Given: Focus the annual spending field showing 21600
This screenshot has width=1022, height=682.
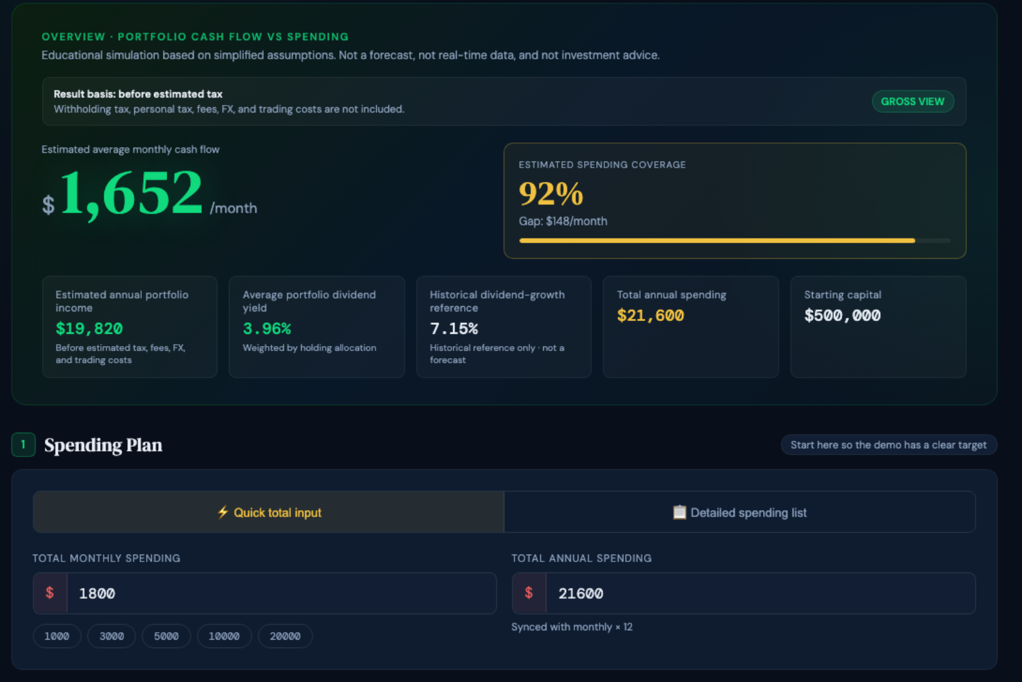Looking at the screenshot, I should tap(760, 593).
